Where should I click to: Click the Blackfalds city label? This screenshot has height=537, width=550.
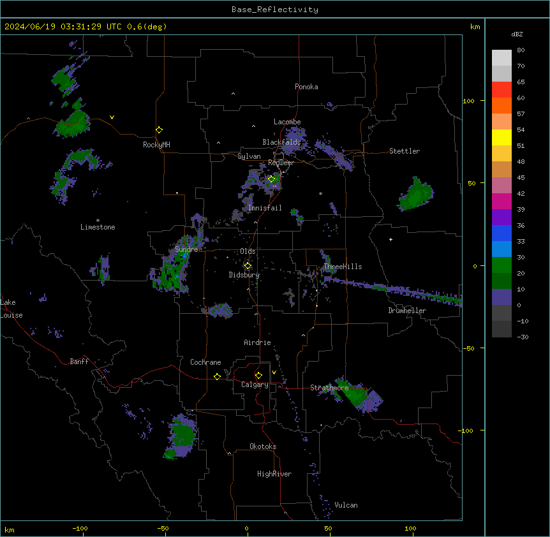pyautogui.click(x=281, y=142)
